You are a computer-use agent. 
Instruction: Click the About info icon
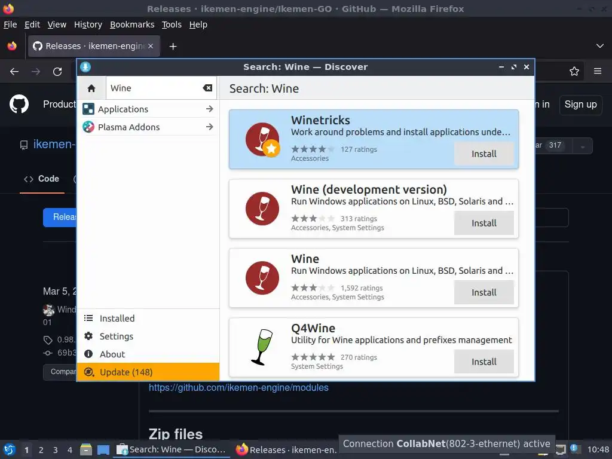(88, 354)
